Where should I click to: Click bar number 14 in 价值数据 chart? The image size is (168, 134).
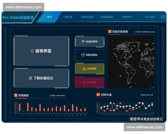tap(73, 108)
